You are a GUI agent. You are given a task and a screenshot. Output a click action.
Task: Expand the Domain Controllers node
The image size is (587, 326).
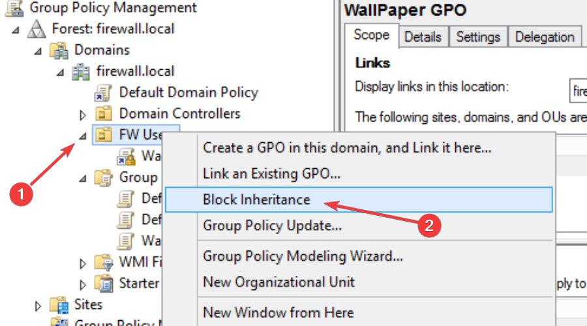[x=83, y=115]
